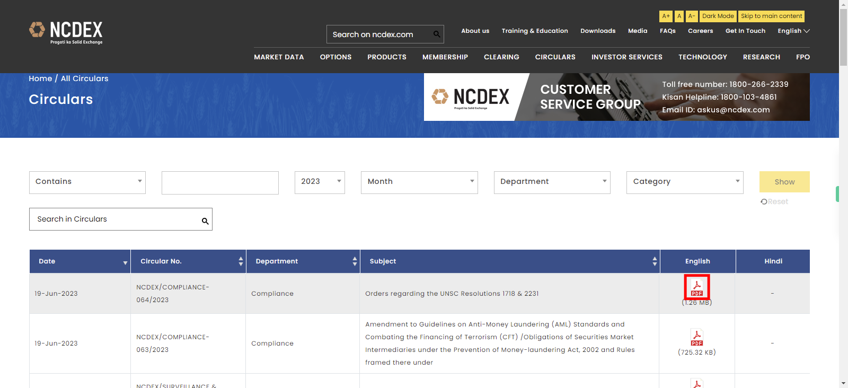This screenshot has width=848, height=388.
Task: Toggle Dark Mode
Action: pos(718,16)
